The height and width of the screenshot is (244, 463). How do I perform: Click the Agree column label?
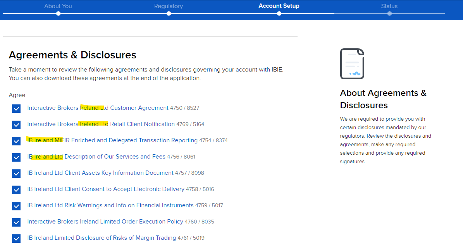pos(17,95)
